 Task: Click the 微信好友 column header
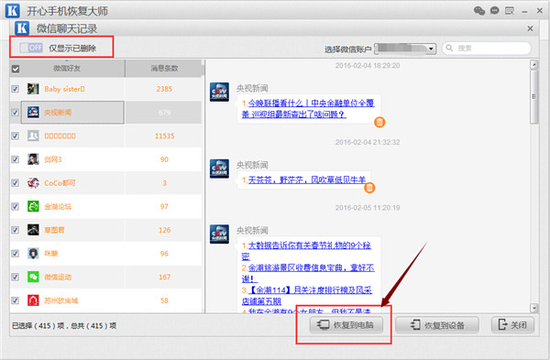67,68
